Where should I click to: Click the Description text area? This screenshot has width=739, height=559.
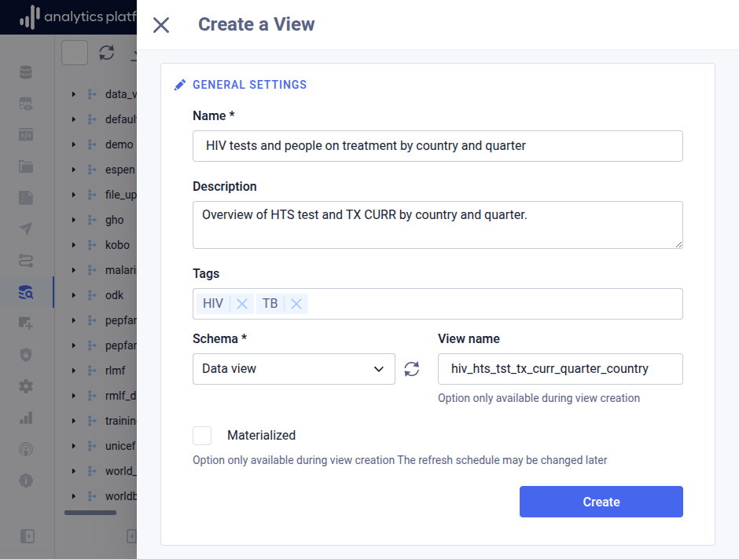(x=437, y=225)
